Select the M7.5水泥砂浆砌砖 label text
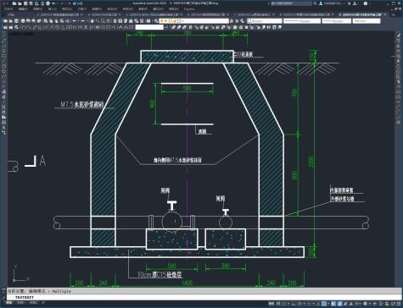Screen dimensions: 403x308 point(82,104)
